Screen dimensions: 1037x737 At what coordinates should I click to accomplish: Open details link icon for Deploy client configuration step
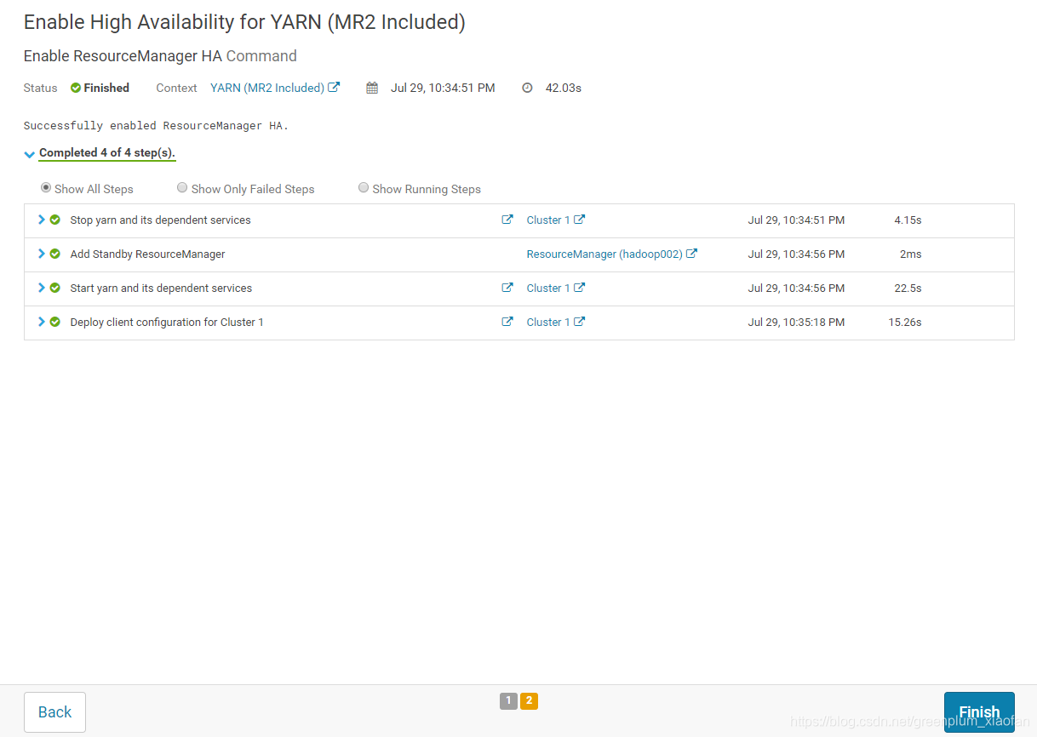tap(507, 322)
